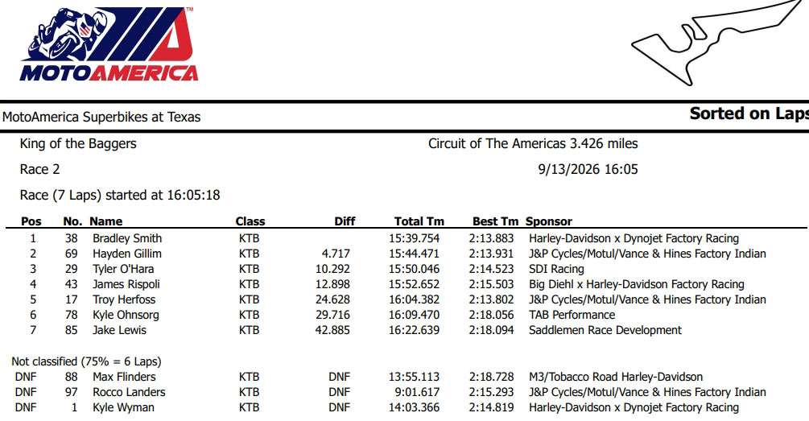Click Kyle Ohnsorg's sponsor TAB Performance
This screenshot has height=421, width=809.
(572, 315)
